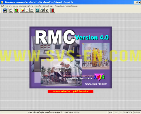The image size is (141, 114).
Task: Open the teal calculator icon
Action: point(38,10)
